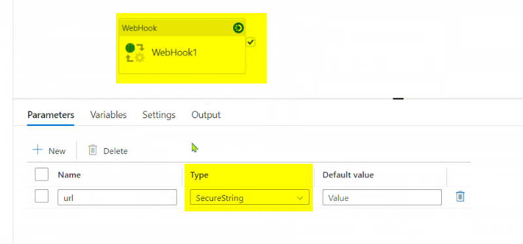Click the WebHook title on the activity header
This screenshot has width=523, height=244.
pyautogui.click(x=139, y=28)
